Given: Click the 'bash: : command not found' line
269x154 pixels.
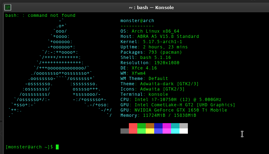Looking at the screenshot, I should tap(40, 15).
